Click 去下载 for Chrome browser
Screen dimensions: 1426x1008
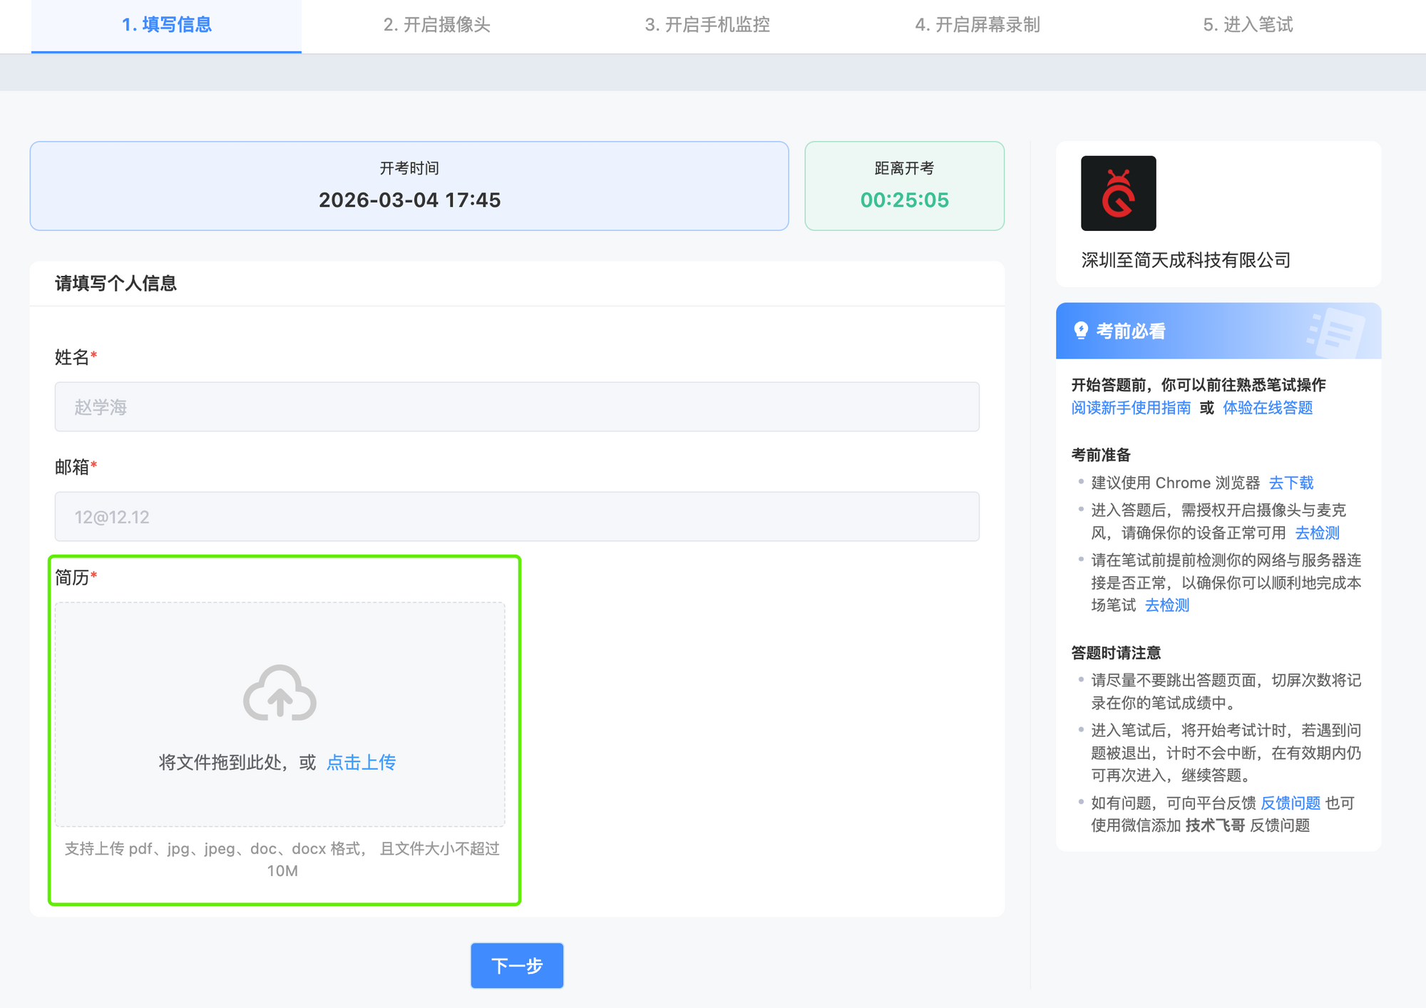[x=1291, y=483]
